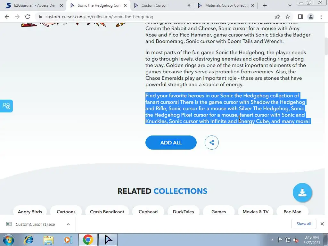Image resolution: width=328 pixels, height=246 pixels.
Task: Go back to the previous page
Action: (7, 17)
